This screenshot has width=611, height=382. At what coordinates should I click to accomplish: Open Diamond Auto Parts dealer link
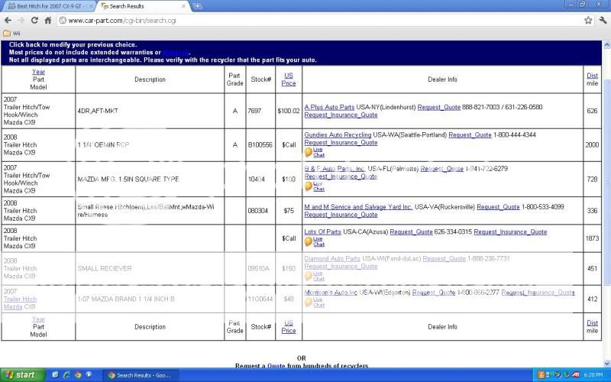[332, 259]
